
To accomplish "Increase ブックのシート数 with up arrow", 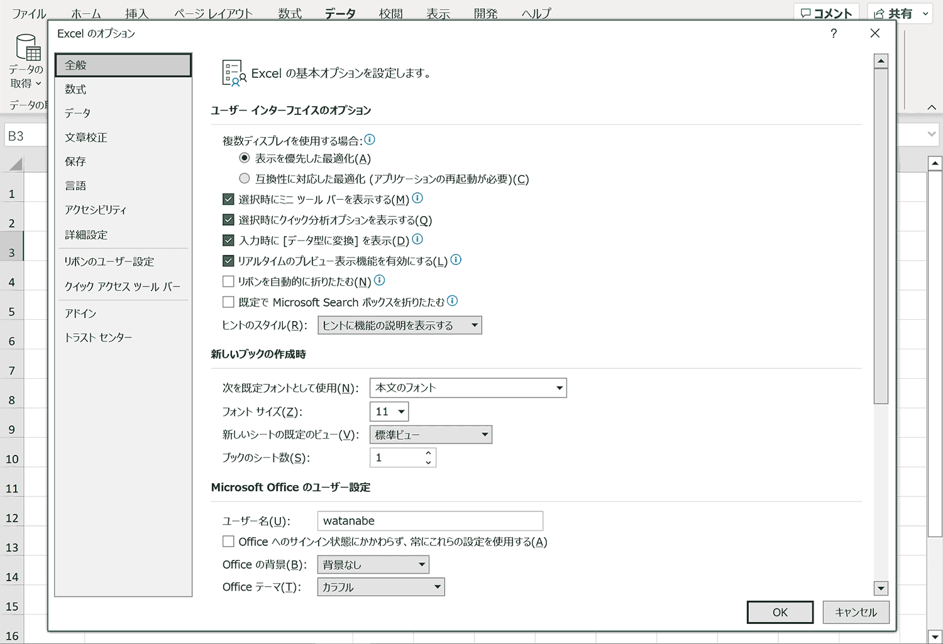I will (428, 453).
